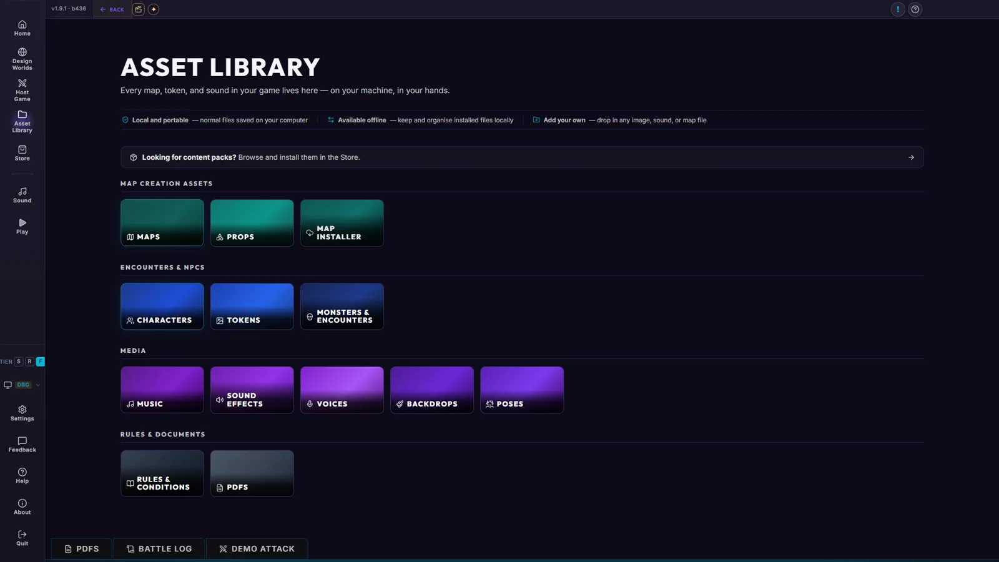Image resolution: width=999 pixels, height=562 pixels.
Task: Expand the DBG dropdown chevron
Action: pos(38,385)
